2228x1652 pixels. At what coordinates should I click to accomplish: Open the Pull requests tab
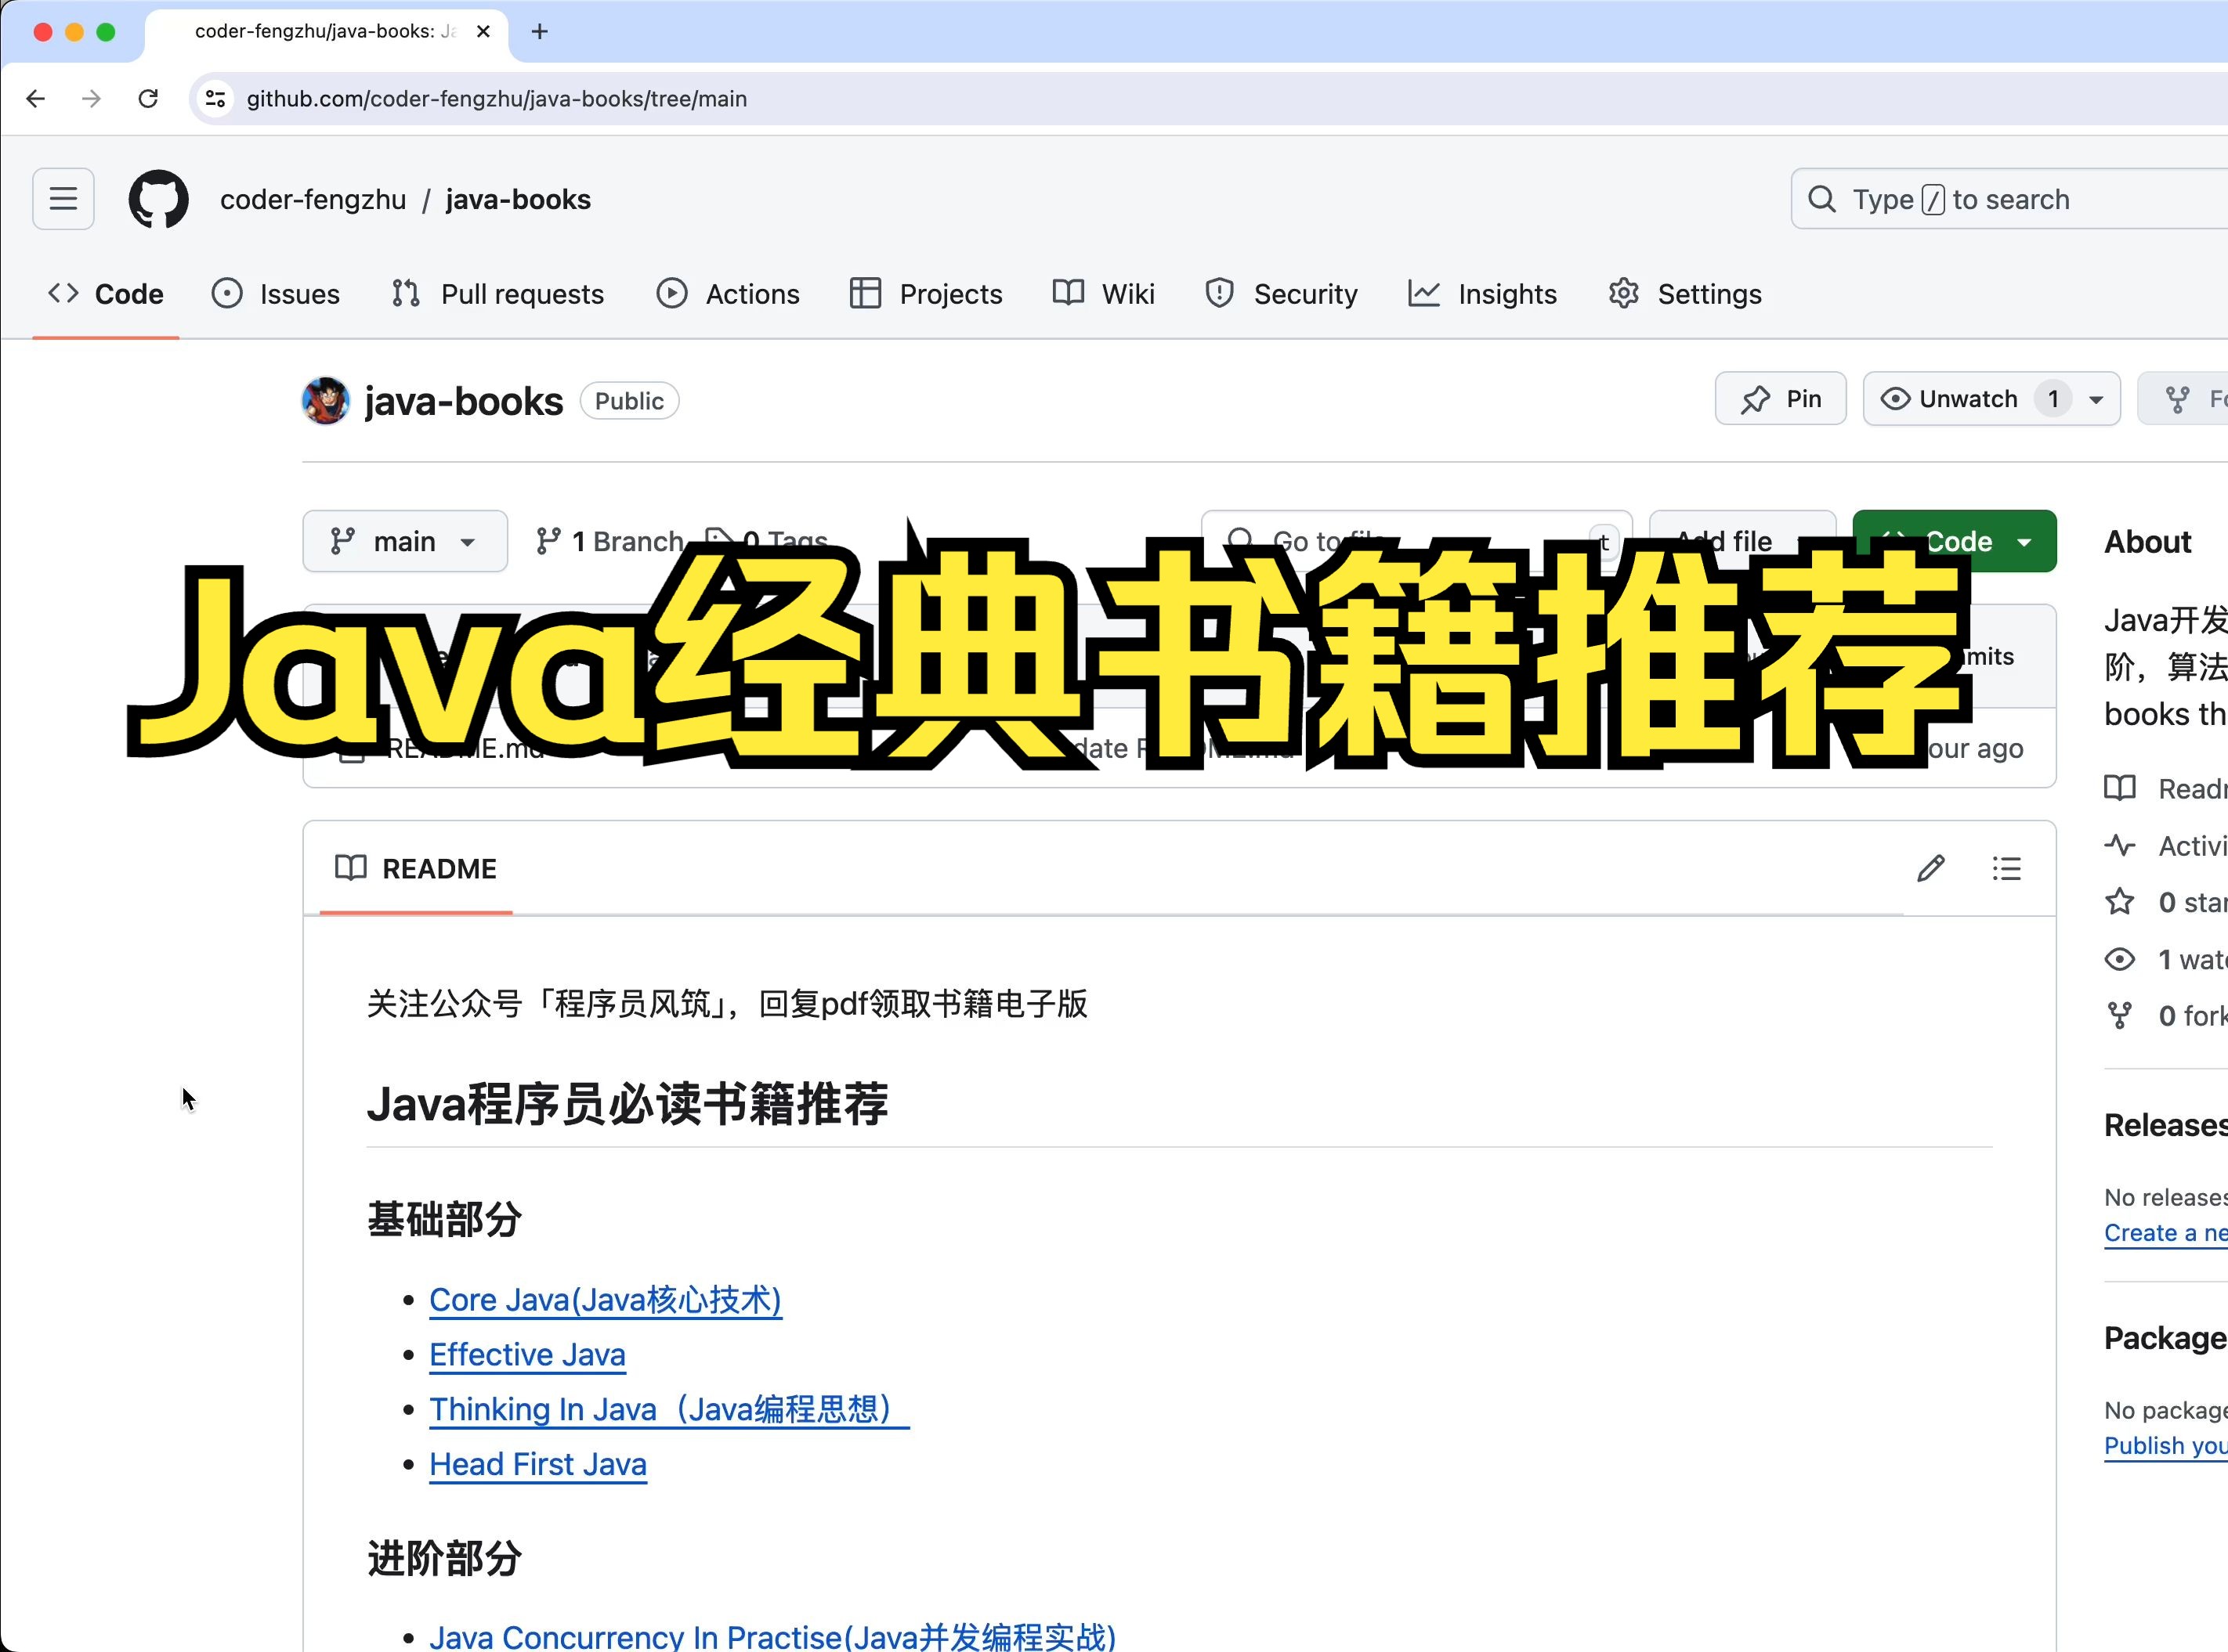pyautogui.click(x=498, y=294)
